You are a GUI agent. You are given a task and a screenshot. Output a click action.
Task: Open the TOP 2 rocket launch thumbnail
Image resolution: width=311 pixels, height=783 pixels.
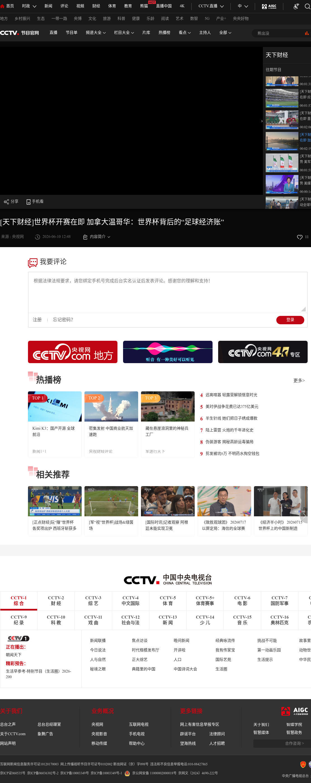coord(111,406)
